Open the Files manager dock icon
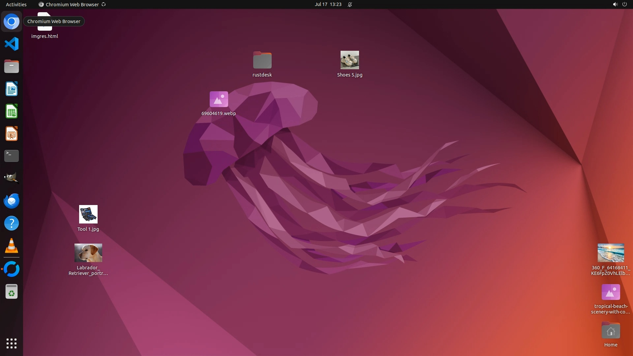 pyautogui.click(x=12, y=67)
